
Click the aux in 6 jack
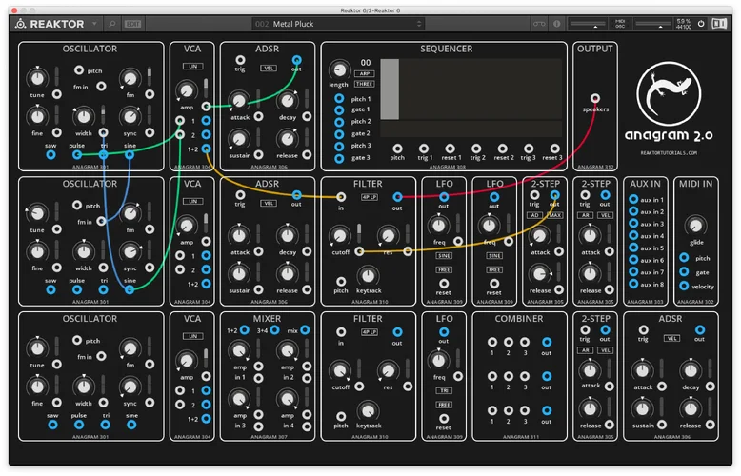click(x=633, y=260)
